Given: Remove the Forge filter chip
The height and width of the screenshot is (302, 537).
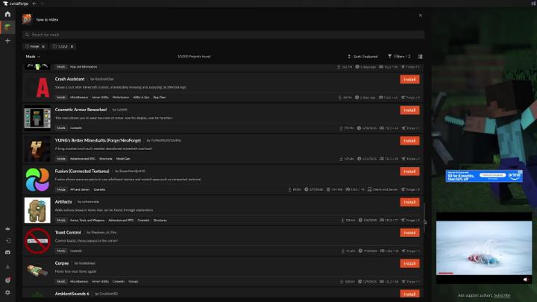Looking at the screenshot, I should 43,46.
